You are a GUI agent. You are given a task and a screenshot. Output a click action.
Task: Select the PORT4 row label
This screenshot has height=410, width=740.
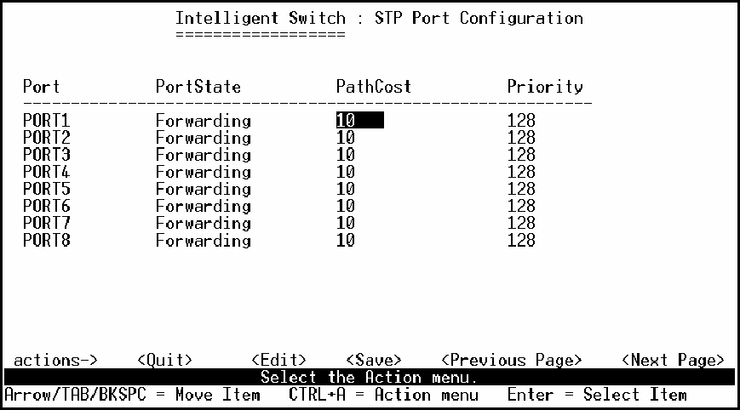46,172
